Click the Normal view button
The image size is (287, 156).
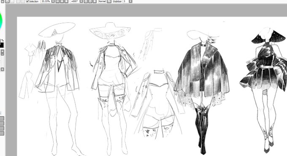tap(102, 1)
